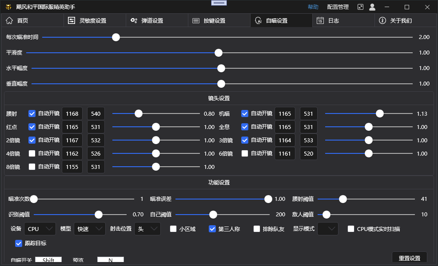This screenshot has width=438, height=266.
Task: Click the 腰射 lens slider handle
Action: coord(139,113)
